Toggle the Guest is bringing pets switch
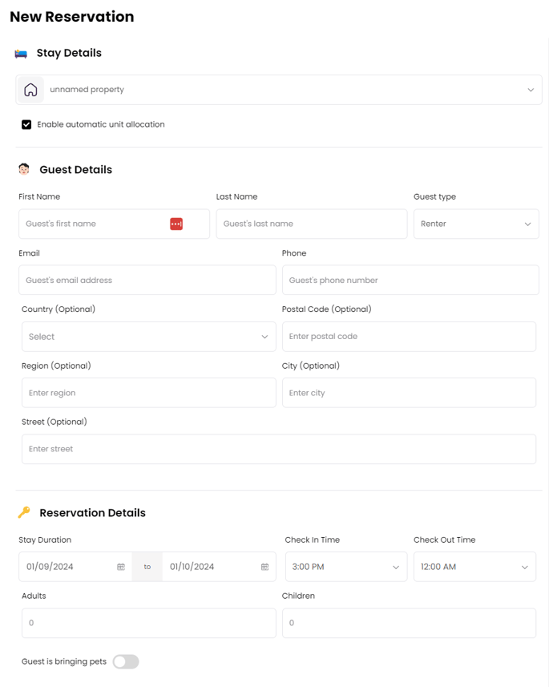The width and height of the screenshot is (549, 687). (126, 661)
